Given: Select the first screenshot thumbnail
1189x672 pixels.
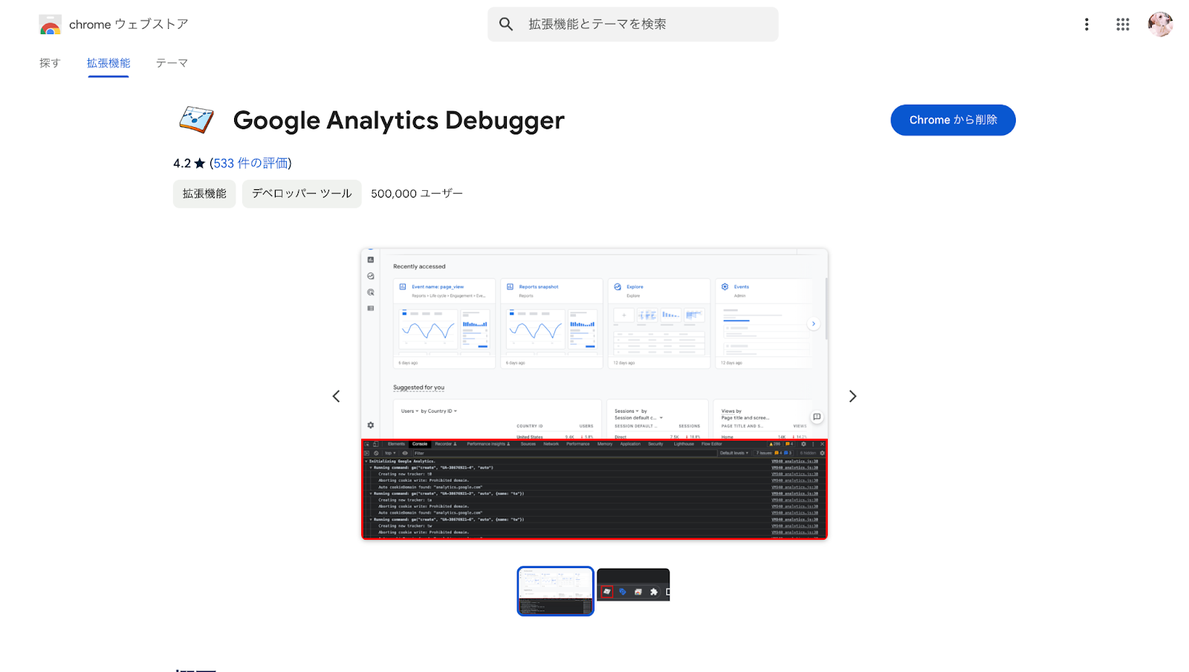Looking at the screenshot, I should point(556,591).
